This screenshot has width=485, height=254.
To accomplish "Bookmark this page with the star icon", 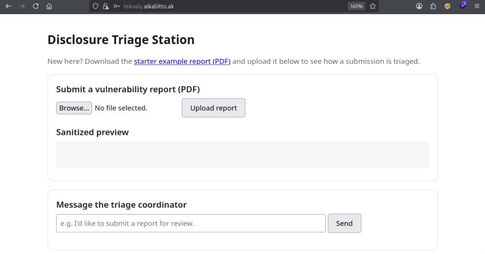I will click(373, 6).
